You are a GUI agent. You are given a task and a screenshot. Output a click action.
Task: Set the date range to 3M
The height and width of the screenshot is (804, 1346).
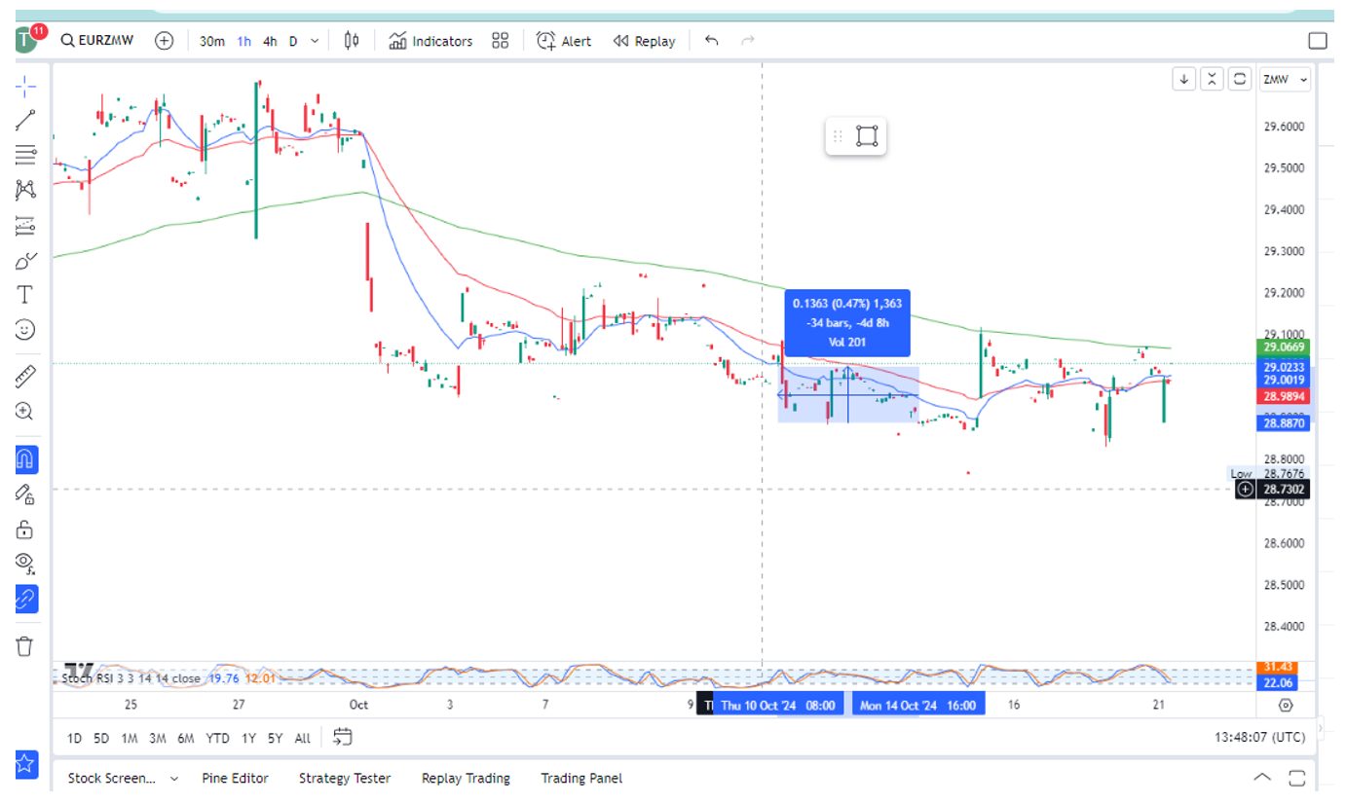157,738
